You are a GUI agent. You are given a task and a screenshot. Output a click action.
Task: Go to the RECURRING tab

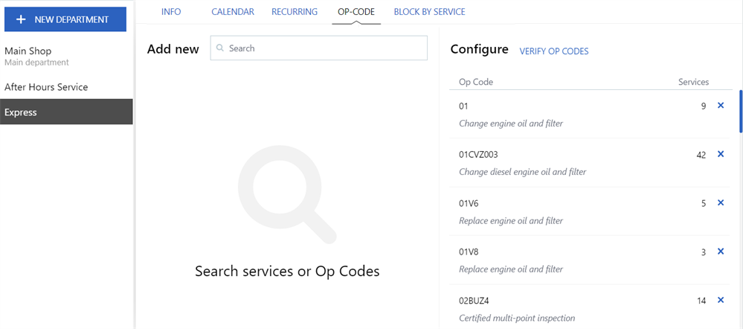coord(295,12)
